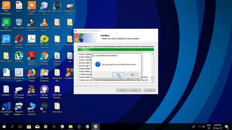This screenshot has width=232, height=130.
Task: Select the Mozilla Firefox icon
Action: click(32, 75)
